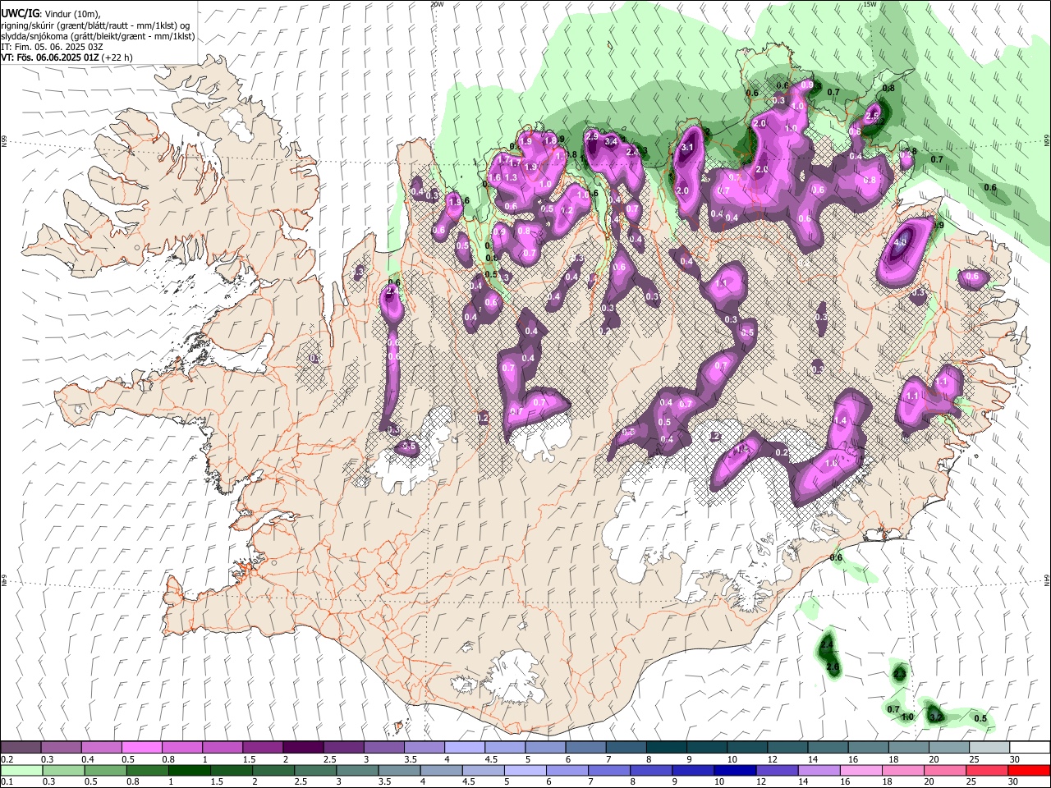Click the crimson 25 swatch in lower legend
The height and width of the screenshot is (788, 1051).
[986, 771]
